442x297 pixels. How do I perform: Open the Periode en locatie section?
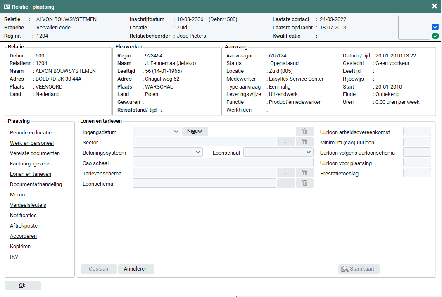[x=31, y=133]
